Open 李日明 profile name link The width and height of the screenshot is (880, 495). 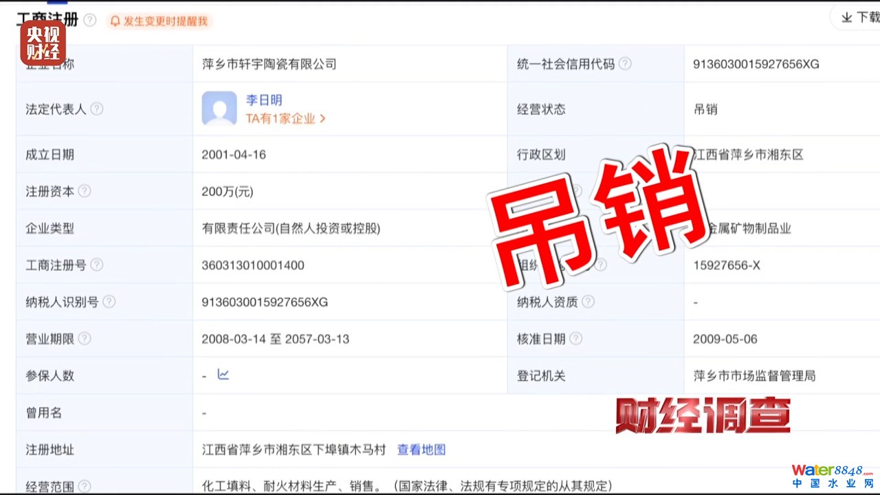pyautogui.click(x=264, y=100)
